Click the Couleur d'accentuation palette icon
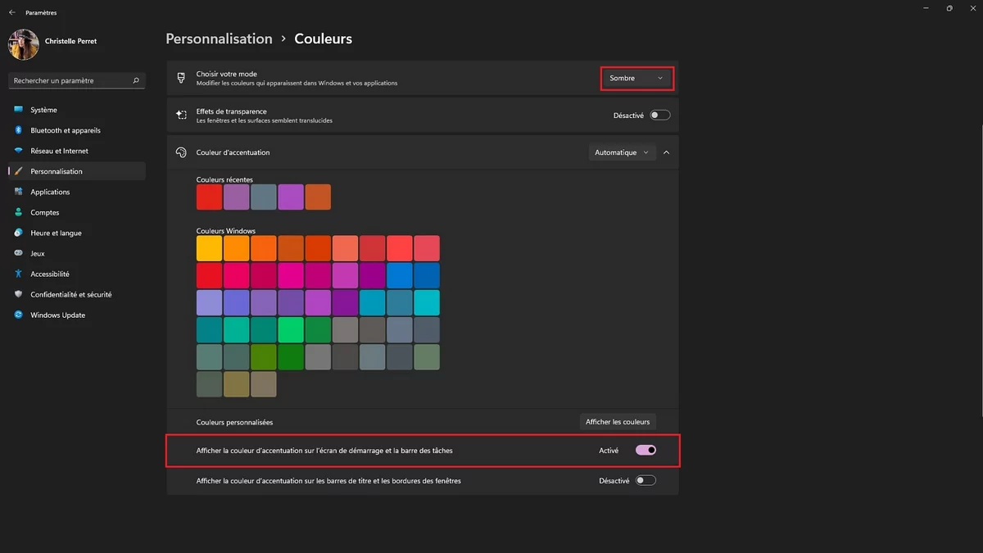Screen dimensions: 983x553 181,152
